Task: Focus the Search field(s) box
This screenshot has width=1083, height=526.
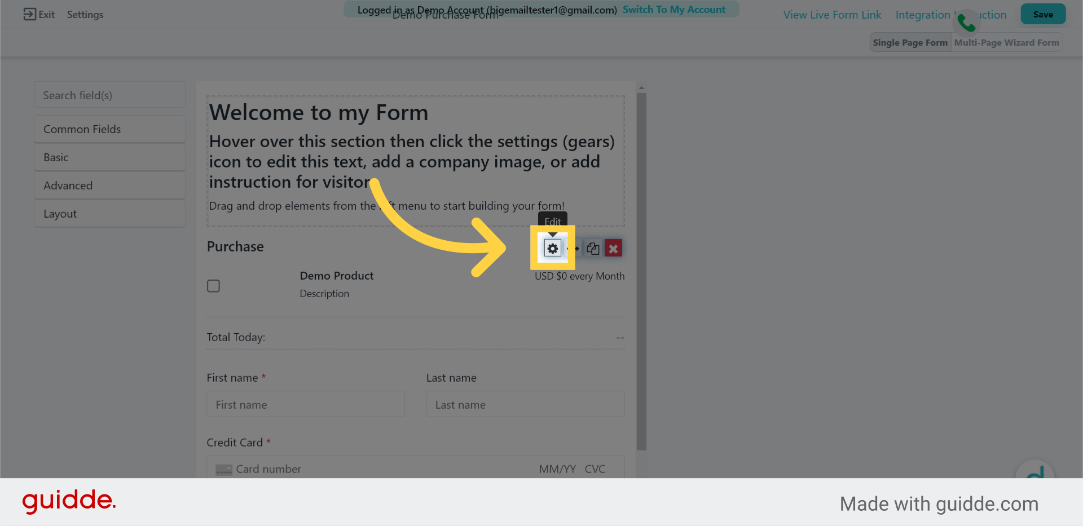Action: coord(109,95)
